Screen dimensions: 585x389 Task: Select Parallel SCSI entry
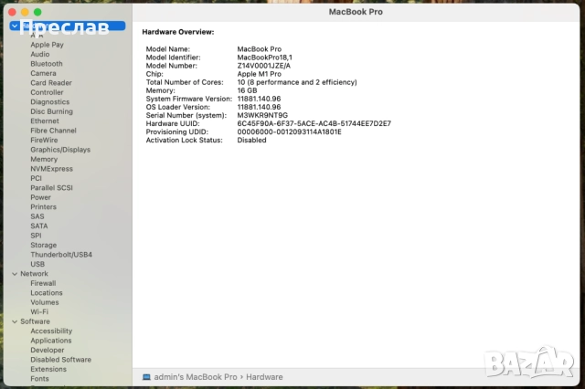pos(52,188)
